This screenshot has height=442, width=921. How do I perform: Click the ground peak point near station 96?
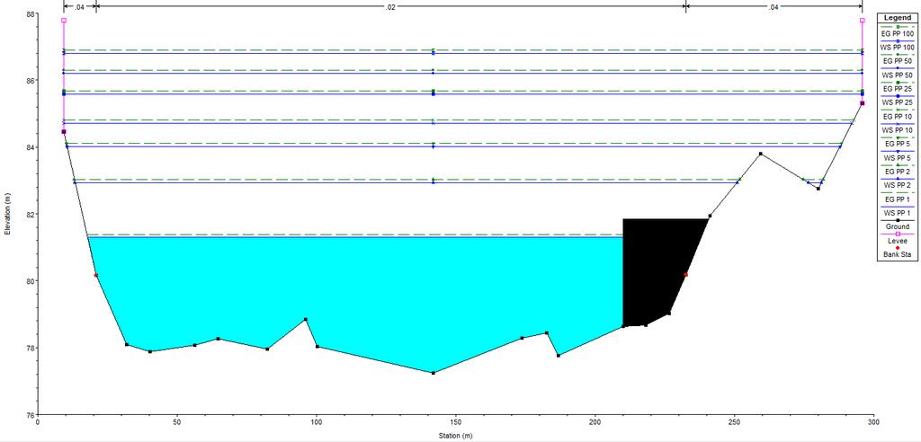click(x=306, y=319)
